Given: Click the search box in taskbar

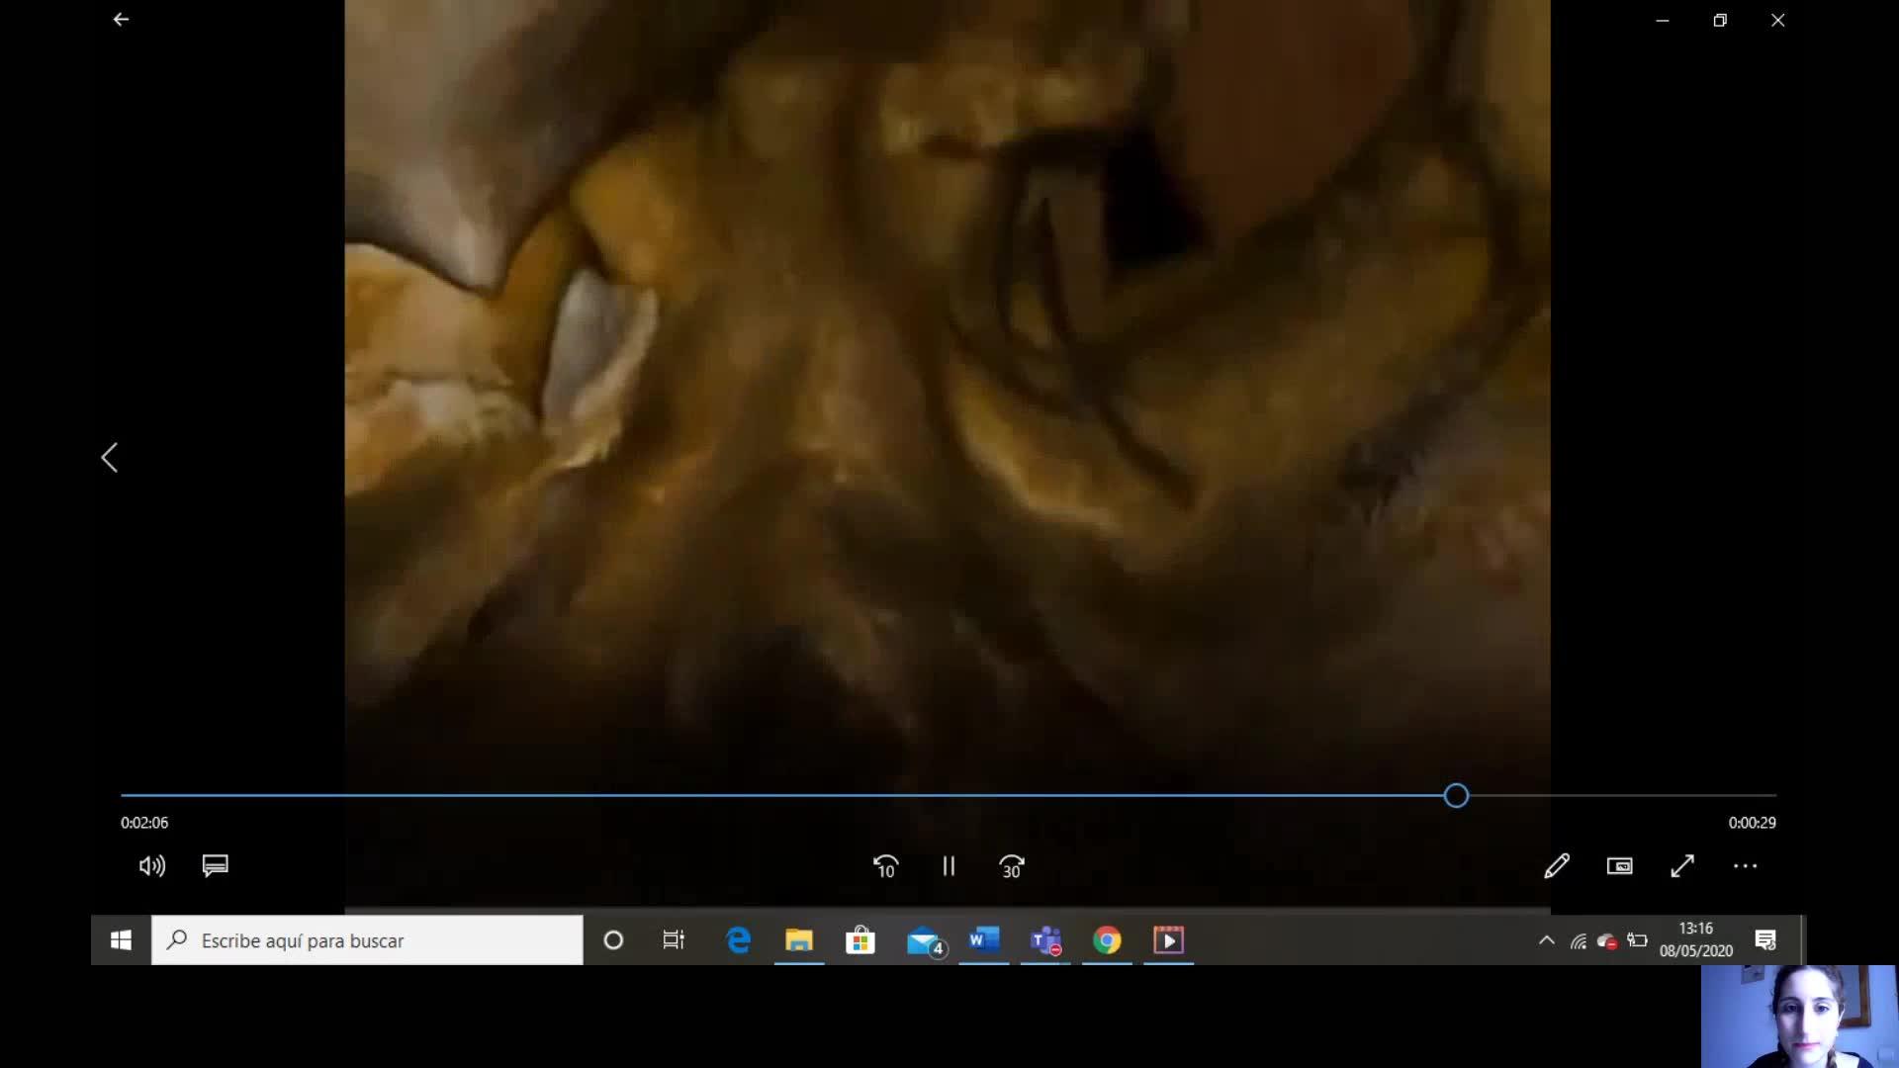Looking at the screenshot, I should (368, 940).
